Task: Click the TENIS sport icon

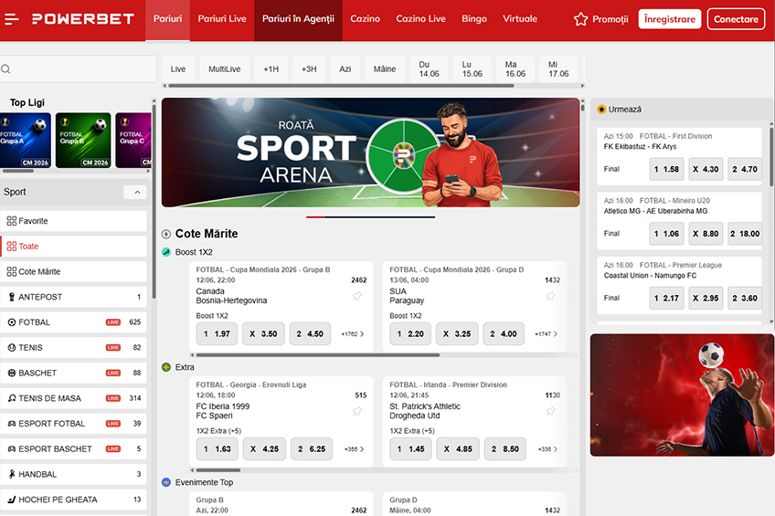Action: tap(12, 348)
